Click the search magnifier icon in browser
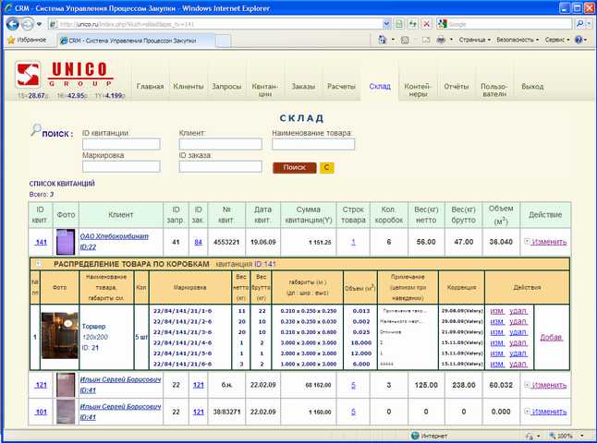The width and height of the screenshot is (597, 443). [579, 24]
